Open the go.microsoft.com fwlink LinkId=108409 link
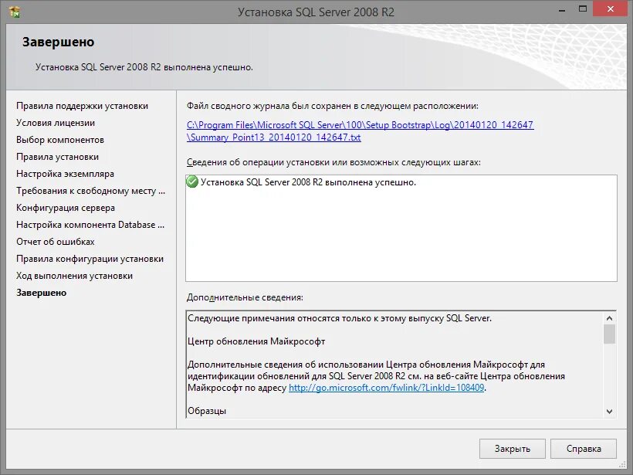633x475 pixels. click(386, 388)
